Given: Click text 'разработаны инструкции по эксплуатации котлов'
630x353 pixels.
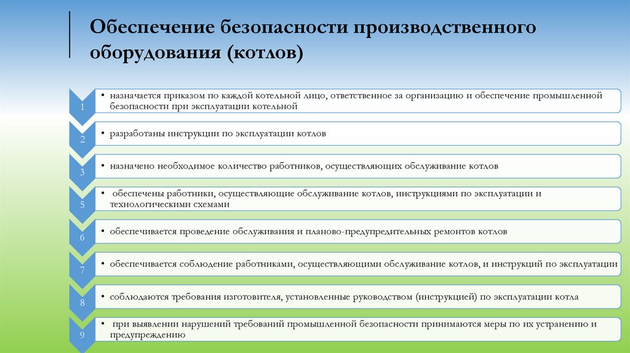Looking at the screenshot, I should point(218,133).
